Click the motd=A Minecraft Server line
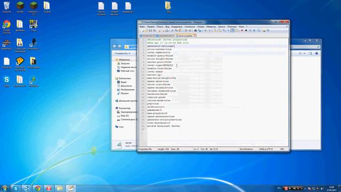The image size is (341, 192). pyautogui.click(x=164, y=126)
